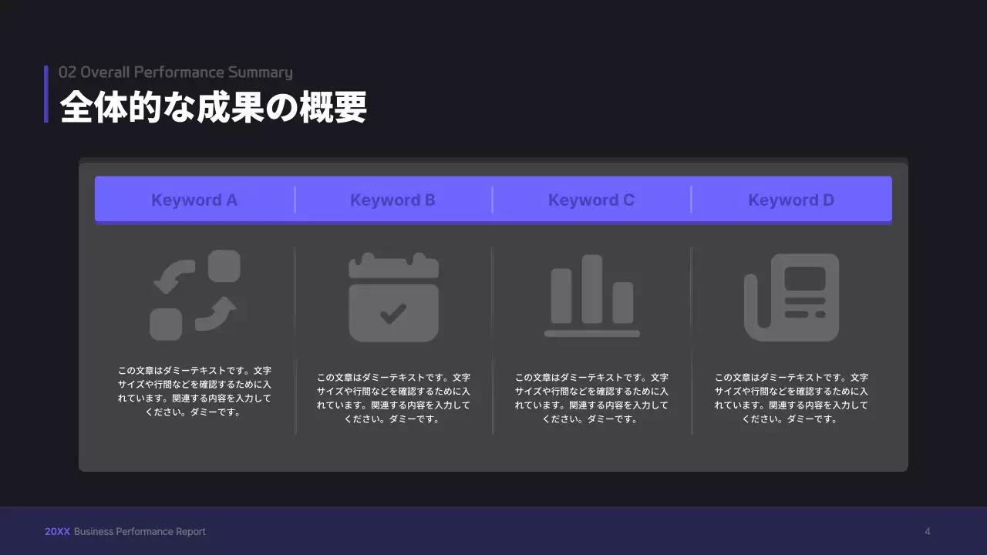Select the Keyword A header
Viewport: 987px width, 555px height.
point(194,200)
